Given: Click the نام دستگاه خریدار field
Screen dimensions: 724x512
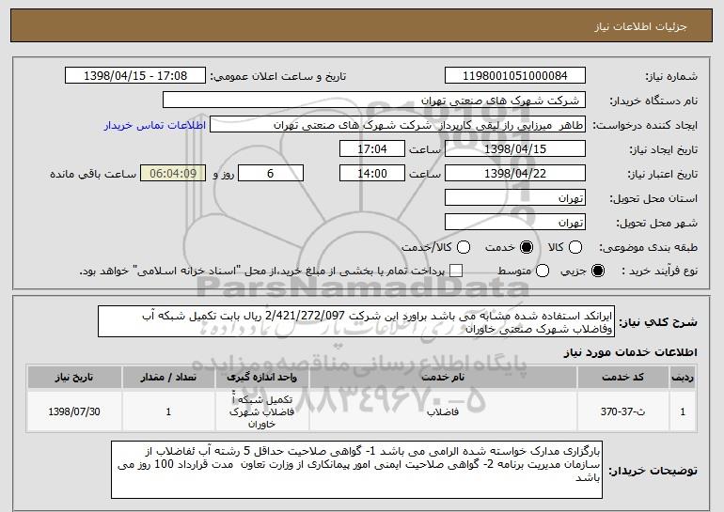Looking at the screenshot, I should [x=374, y=101].
